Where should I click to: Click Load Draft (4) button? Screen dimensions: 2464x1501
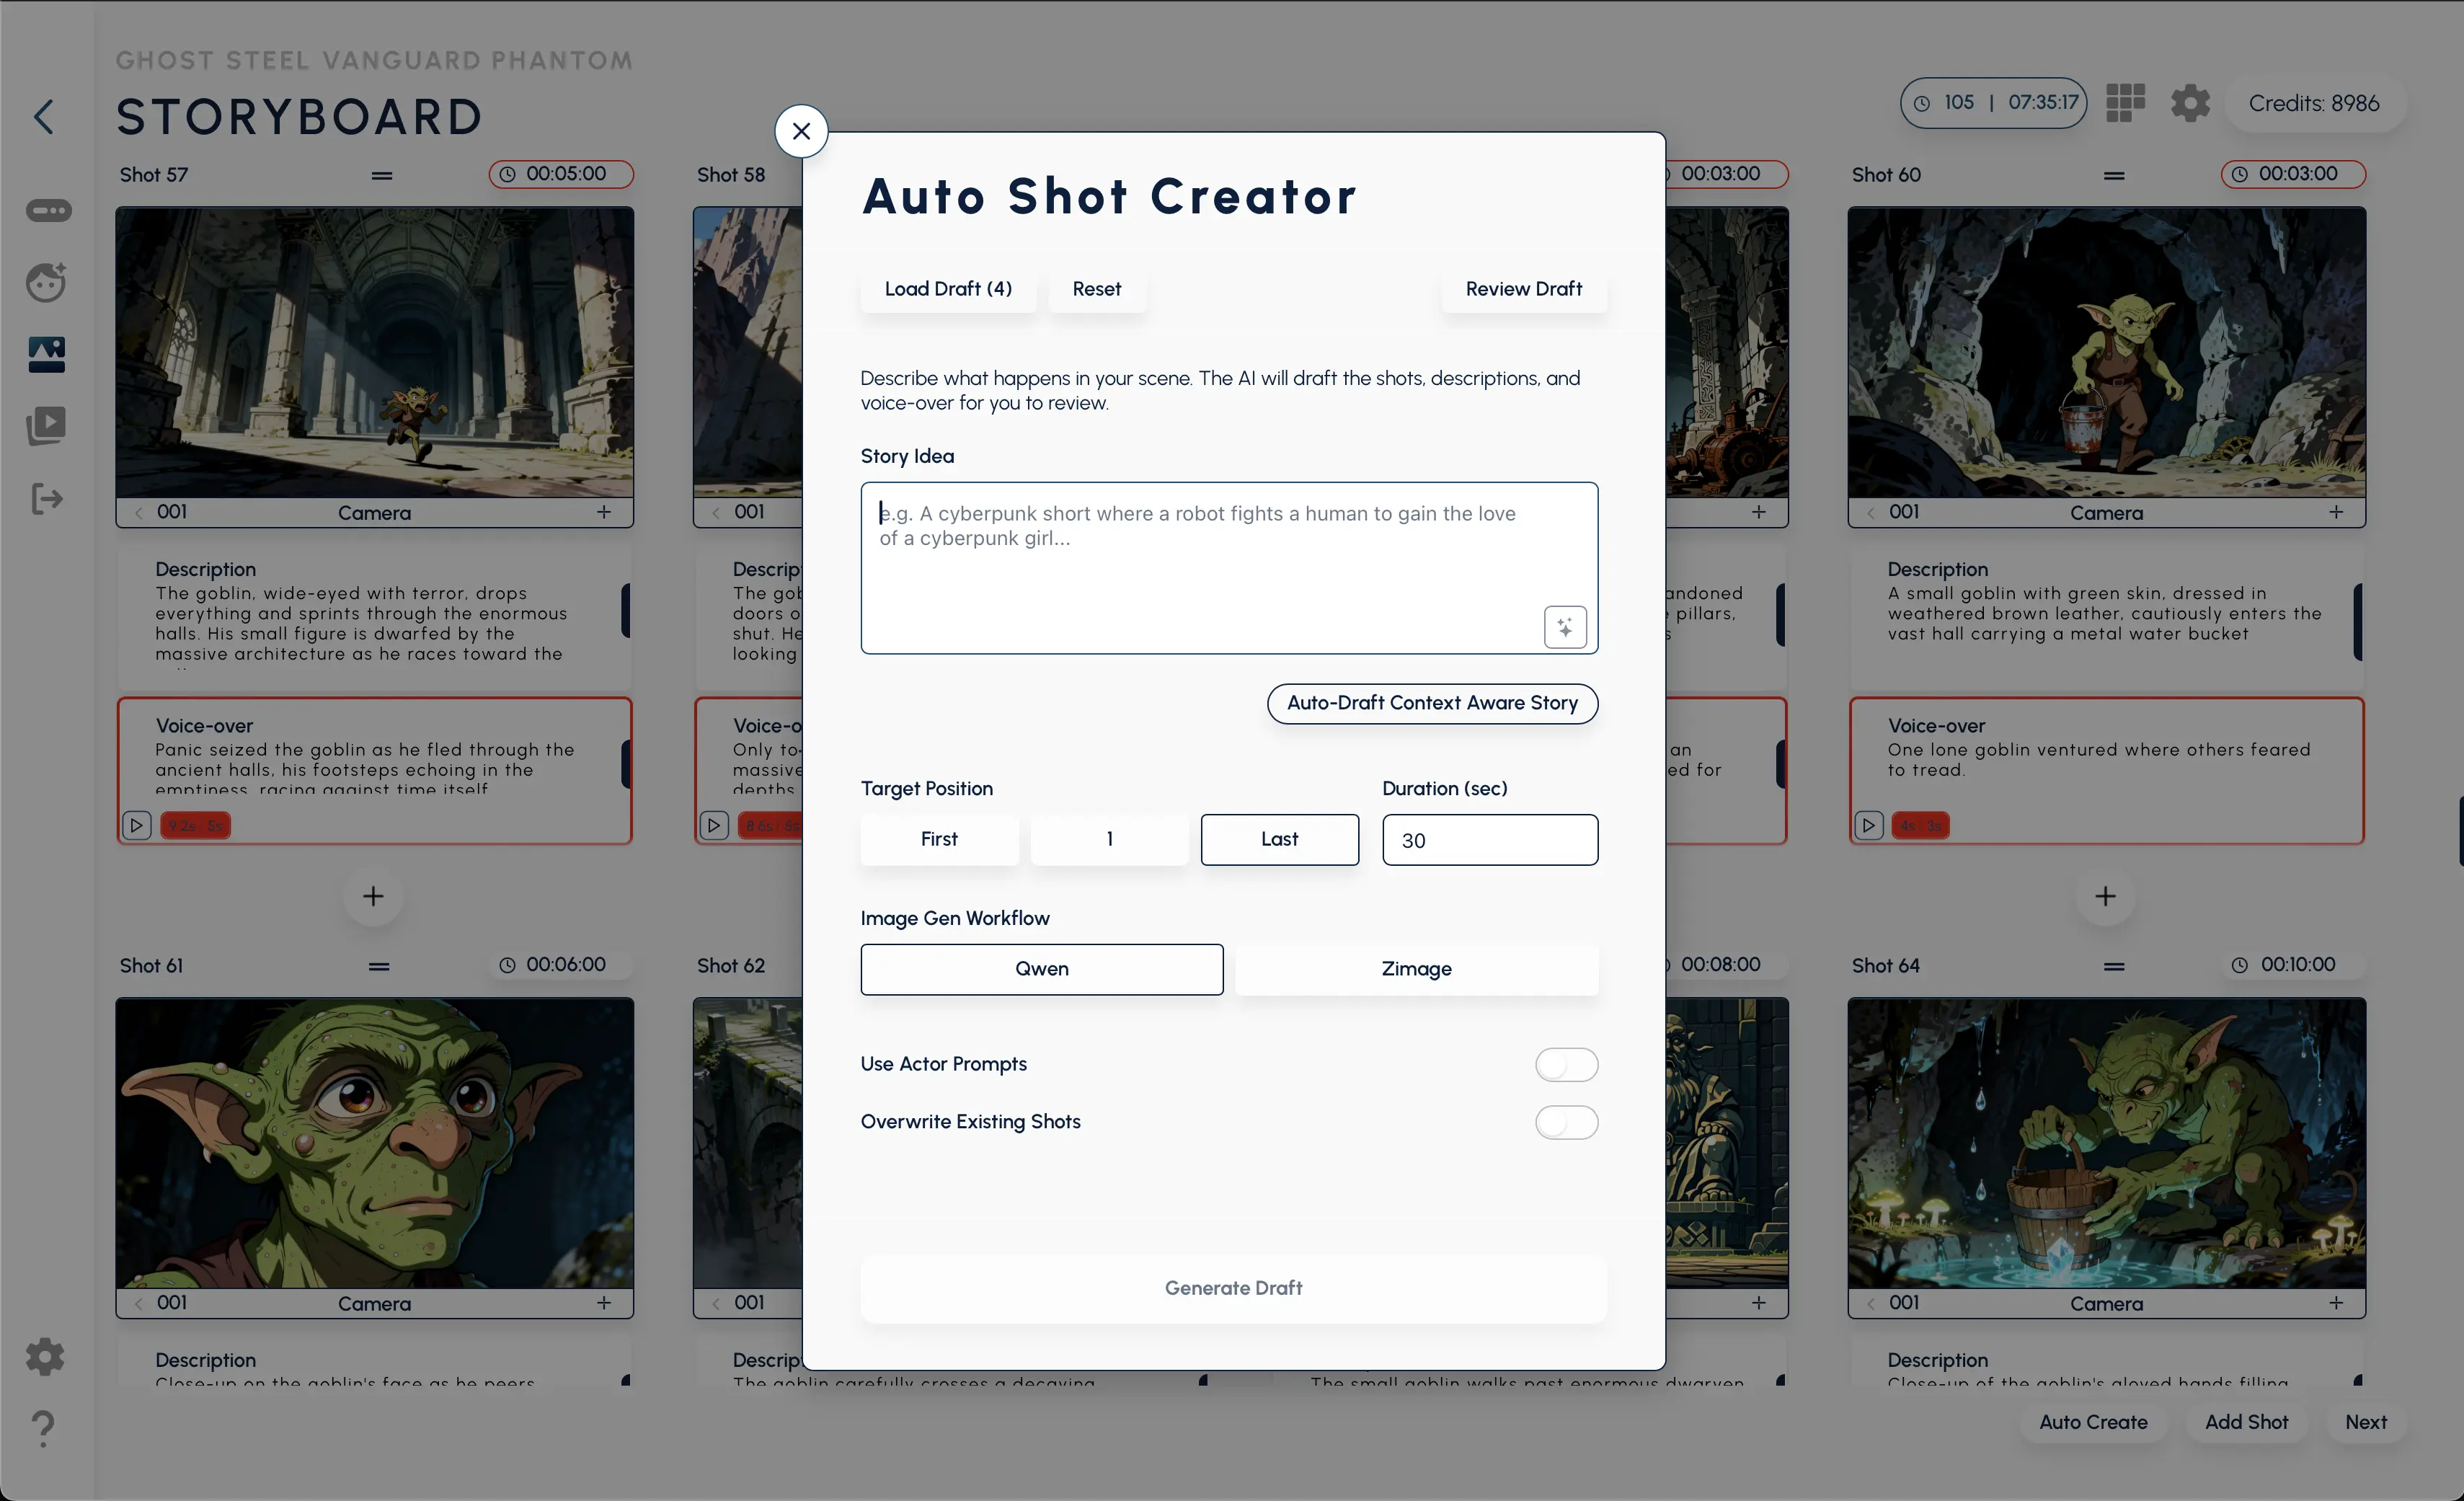(948, 289)
